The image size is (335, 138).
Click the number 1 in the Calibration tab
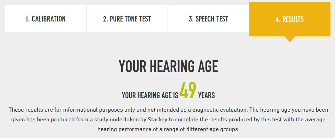point(28,19)
